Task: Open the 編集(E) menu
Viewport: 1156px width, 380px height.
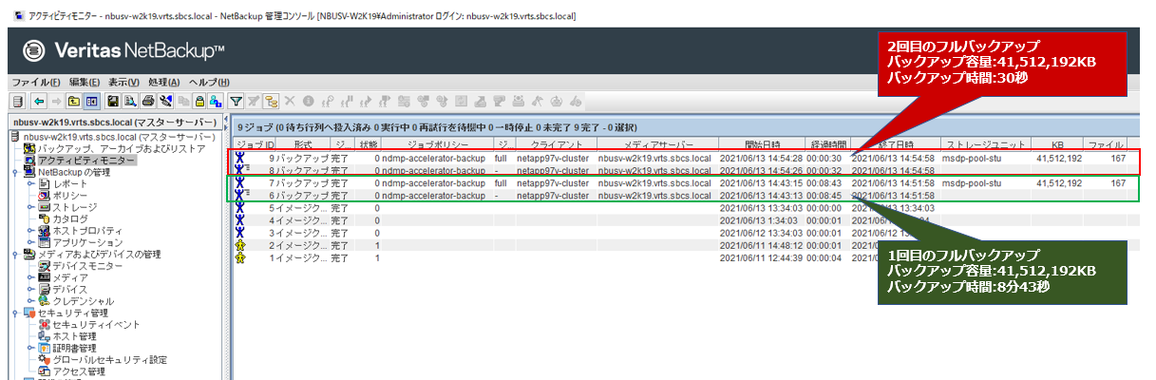Action: (x=85, y=82)
